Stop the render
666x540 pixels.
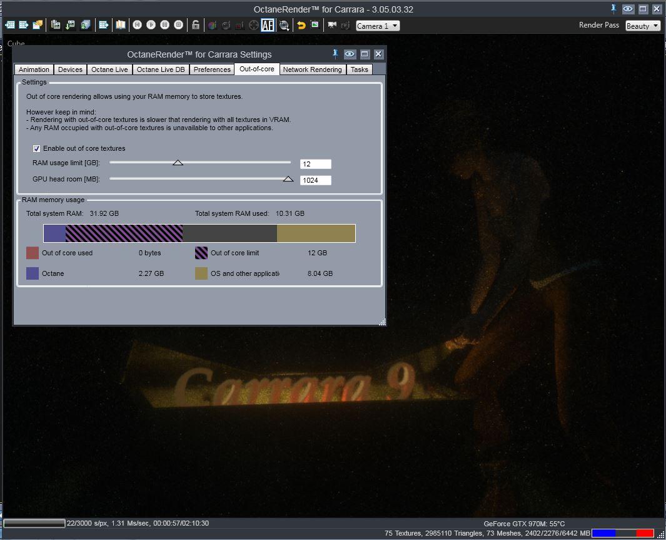click(179, 25)
